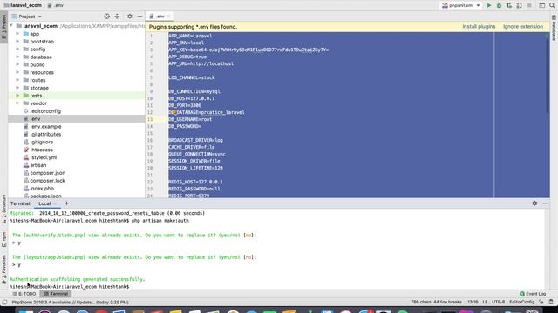Select the index.php file
558x313 pixels.
pos(42,189)
